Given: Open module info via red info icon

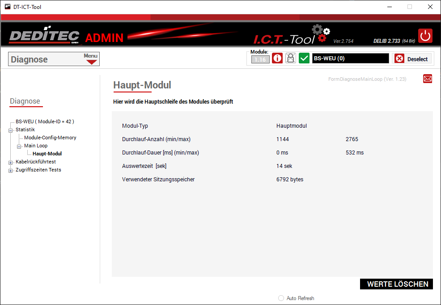Looking at the screenshot, I should [277, 58].
